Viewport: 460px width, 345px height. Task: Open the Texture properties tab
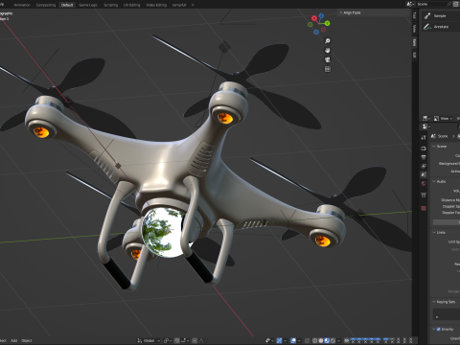424,208
